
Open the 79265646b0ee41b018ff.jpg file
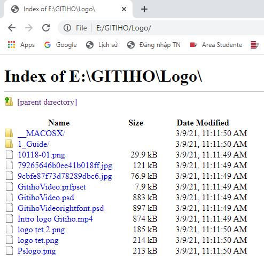[65, 165]
